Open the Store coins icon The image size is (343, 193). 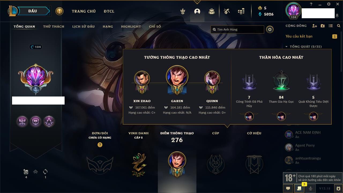241,11
